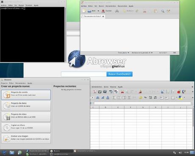Click the find and replace icon in the text editor

coord(168,11)
